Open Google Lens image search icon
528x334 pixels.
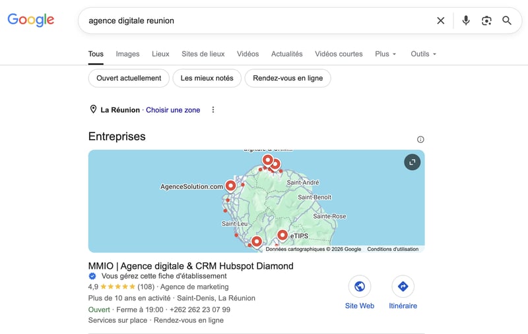pos(486,20)
